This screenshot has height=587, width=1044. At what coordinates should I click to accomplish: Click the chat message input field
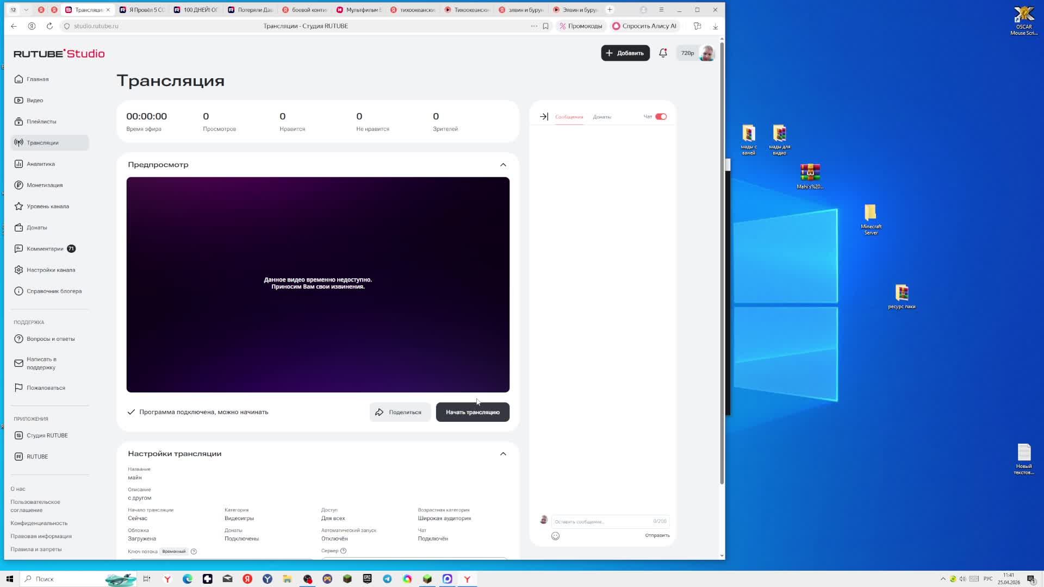click(x=601, y=521)
